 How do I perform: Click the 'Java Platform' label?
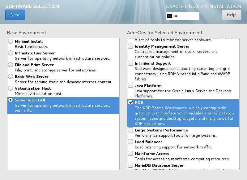click(148, 86)
